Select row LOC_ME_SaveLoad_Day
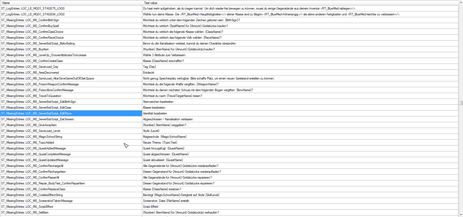The image size is (463, 217). [229, 67]
